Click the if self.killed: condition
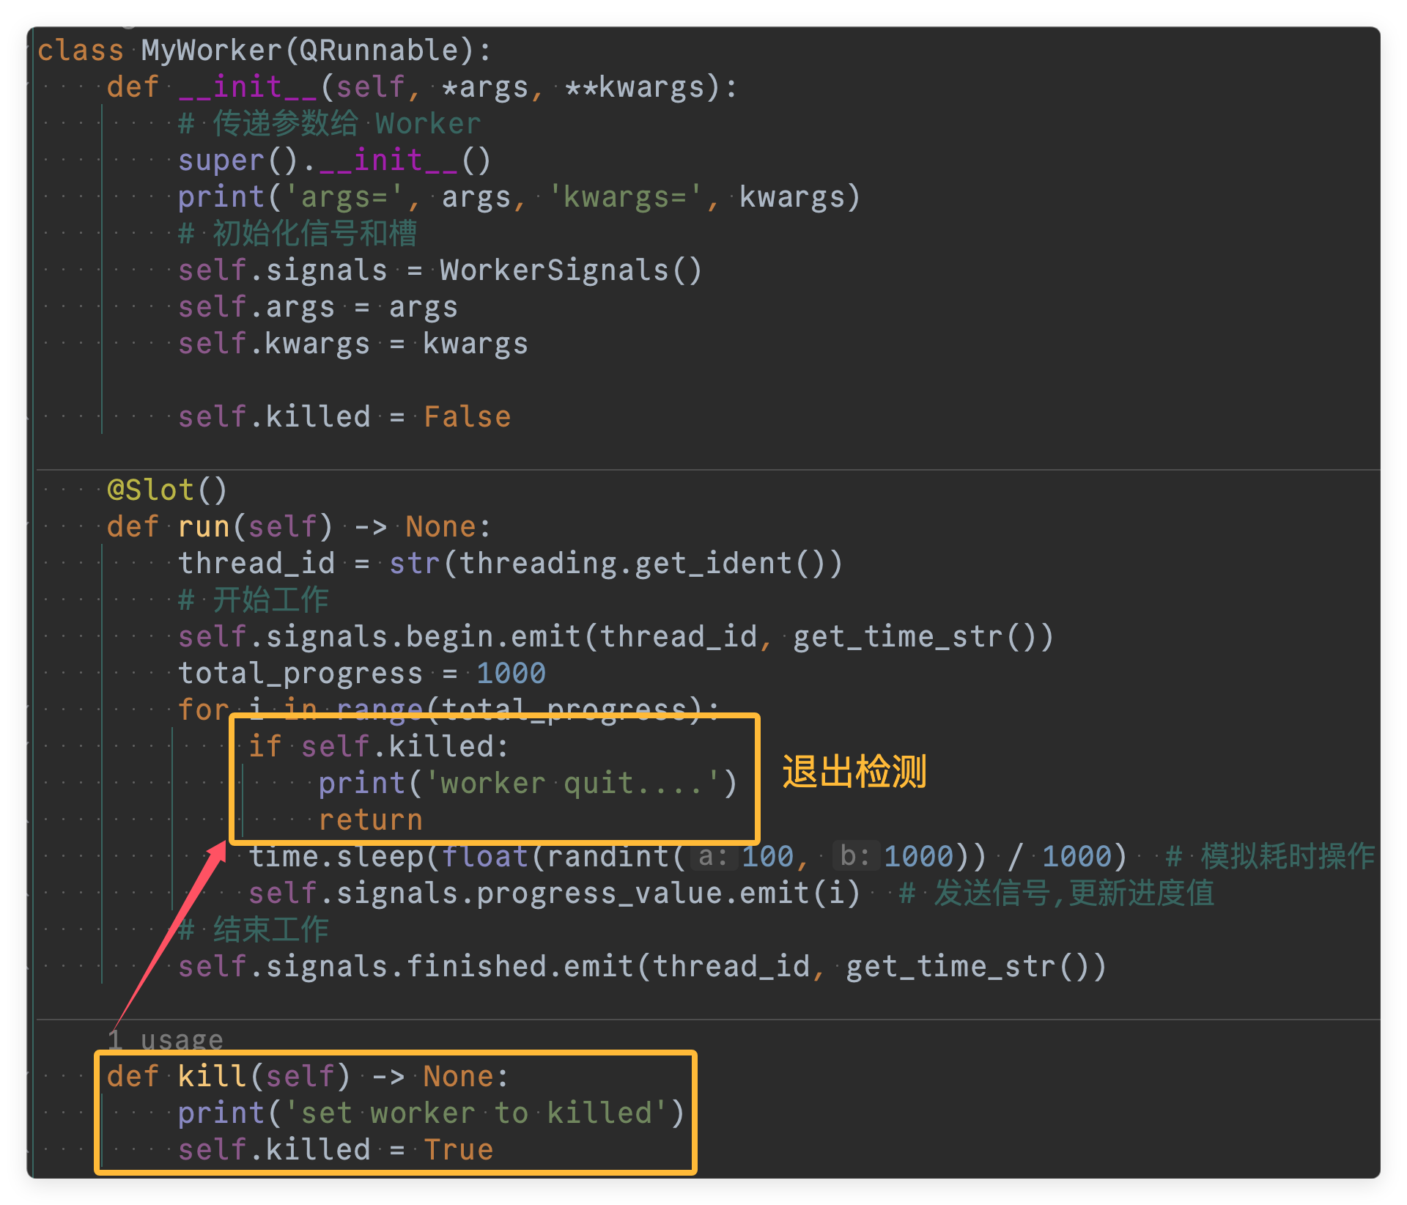Image resolution: width=1407 pixels, height=1205 pixels. point(378,747)
